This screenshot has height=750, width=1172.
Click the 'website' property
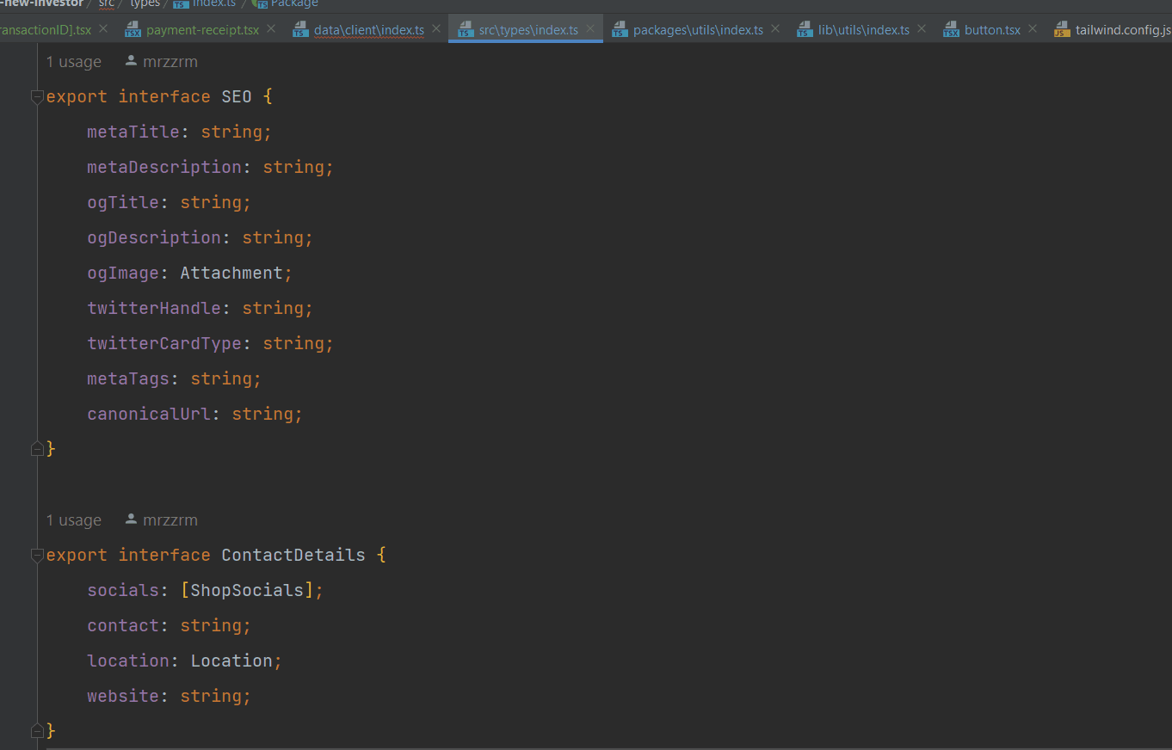click(123, 696)
